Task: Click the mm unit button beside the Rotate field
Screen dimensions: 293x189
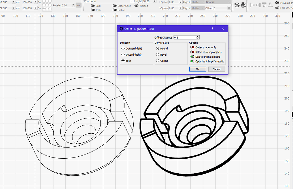Action: click(78, 5)
